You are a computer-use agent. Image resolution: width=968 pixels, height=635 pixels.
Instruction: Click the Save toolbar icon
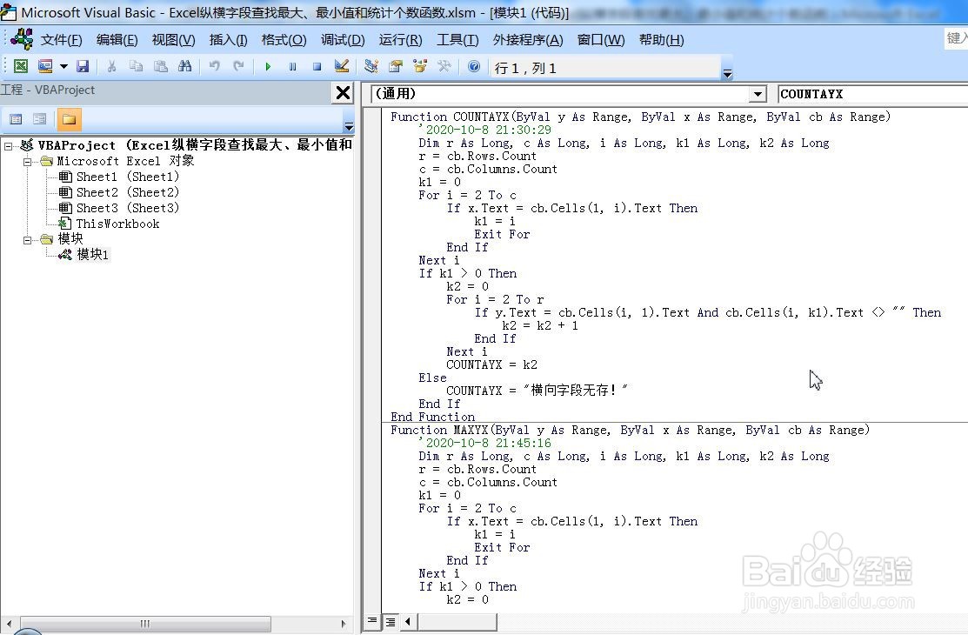pyautogui.click(x=82, y=66)
